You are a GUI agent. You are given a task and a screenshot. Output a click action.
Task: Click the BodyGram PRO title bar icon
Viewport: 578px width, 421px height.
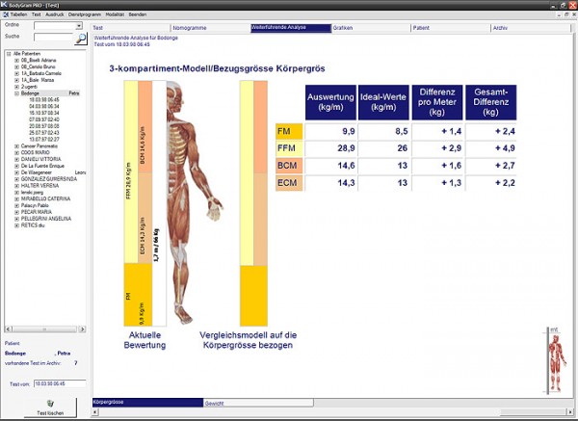[5, 5]
